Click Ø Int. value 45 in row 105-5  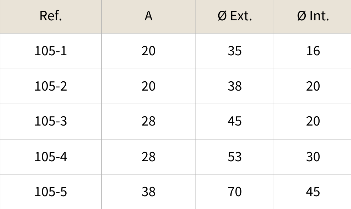point(313,192)
